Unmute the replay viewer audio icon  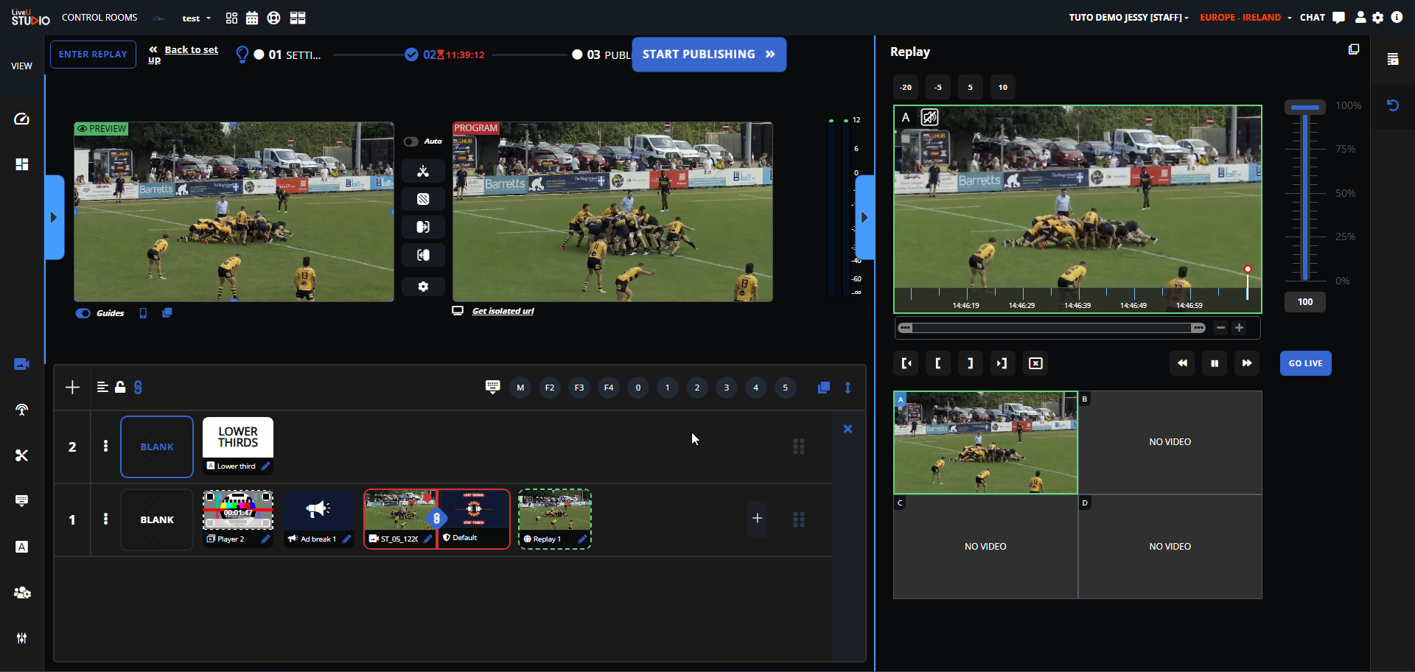(x=930, y=117)
